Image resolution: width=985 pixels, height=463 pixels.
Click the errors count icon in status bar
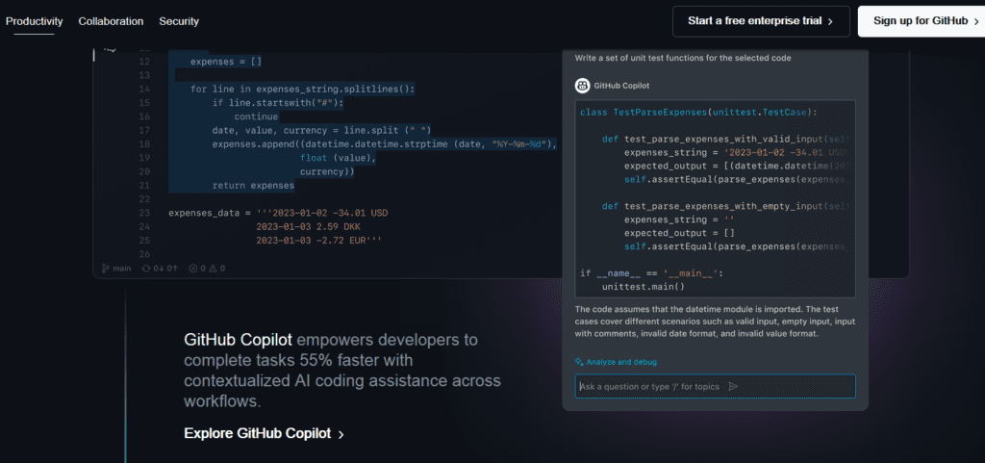192,269
